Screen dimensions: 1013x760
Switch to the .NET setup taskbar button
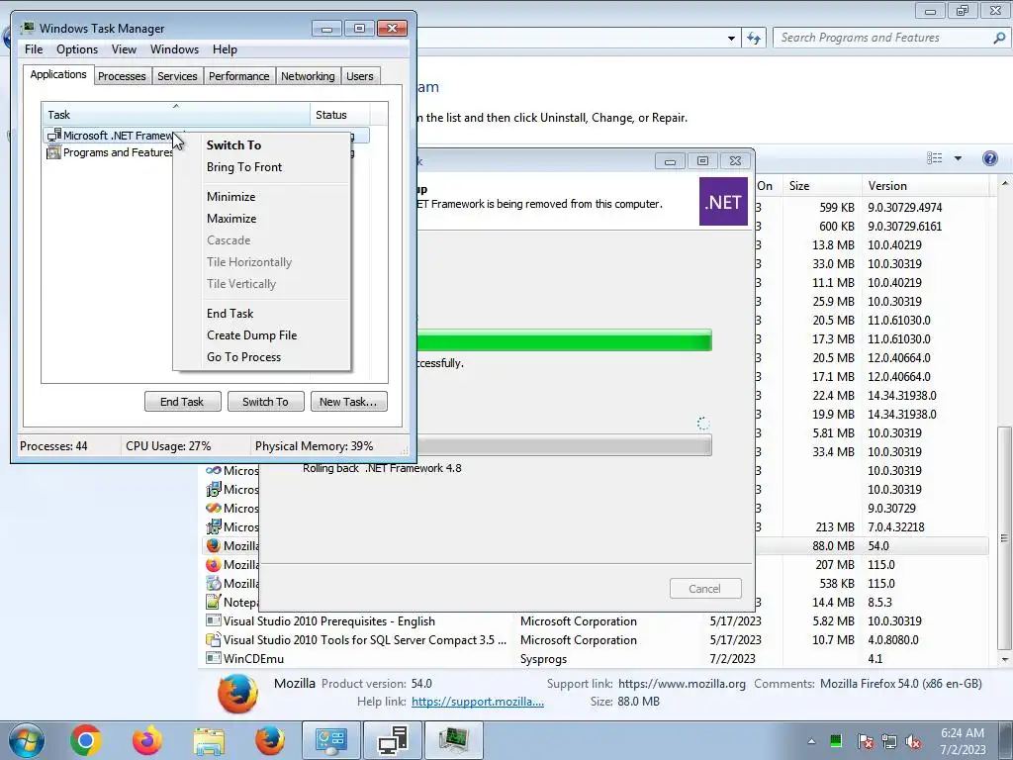tap(393, 740)
